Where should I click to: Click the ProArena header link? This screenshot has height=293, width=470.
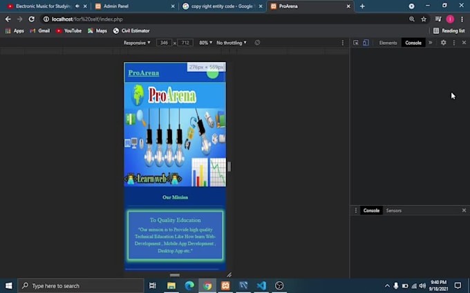(144, 73)
